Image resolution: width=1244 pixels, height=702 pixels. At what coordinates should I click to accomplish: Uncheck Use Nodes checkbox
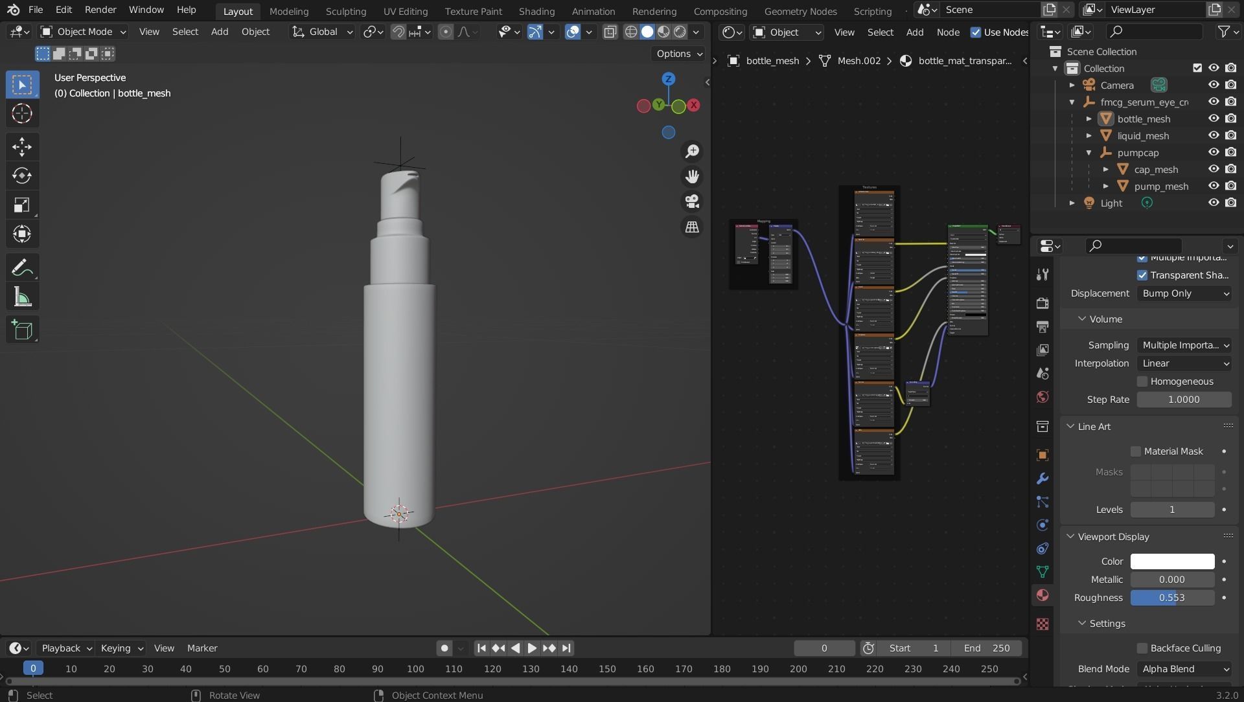click(975, 32)
